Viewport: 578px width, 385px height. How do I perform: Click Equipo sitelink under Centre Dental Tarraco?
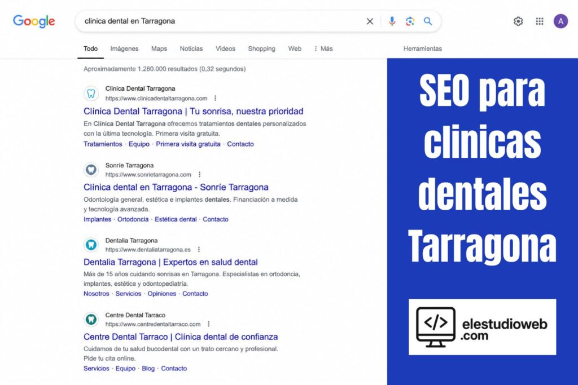point(125,369)
